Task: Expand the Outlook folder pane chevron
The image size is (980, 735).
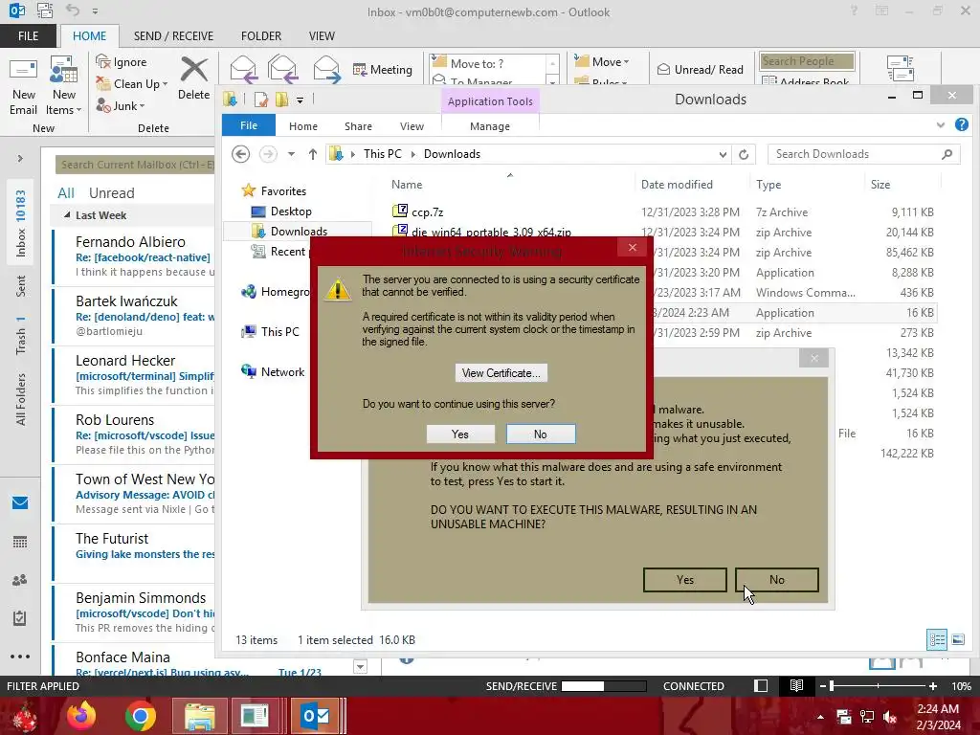Action: [20, 159]
